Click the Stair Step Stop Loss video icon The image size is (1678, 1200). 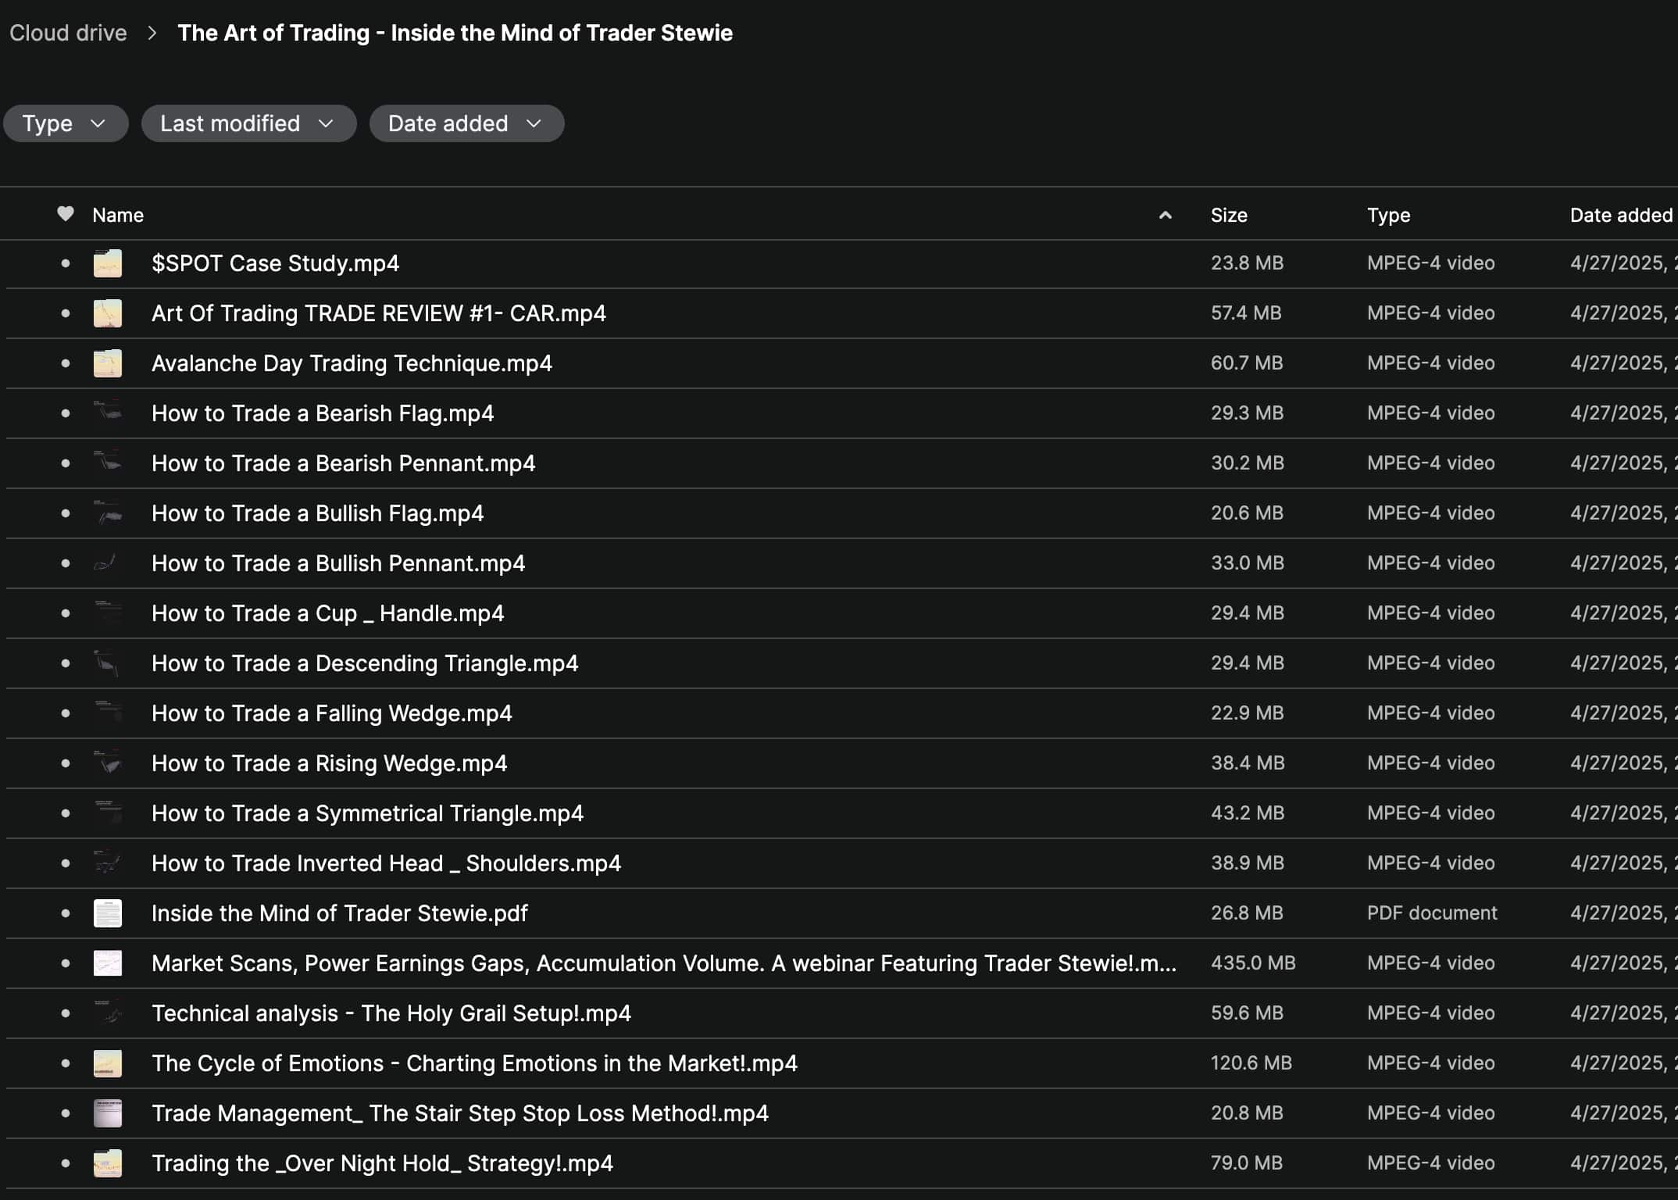pos(108,1113)
